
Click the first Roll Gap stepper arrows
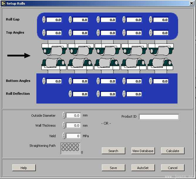click(x=44, y=20)
